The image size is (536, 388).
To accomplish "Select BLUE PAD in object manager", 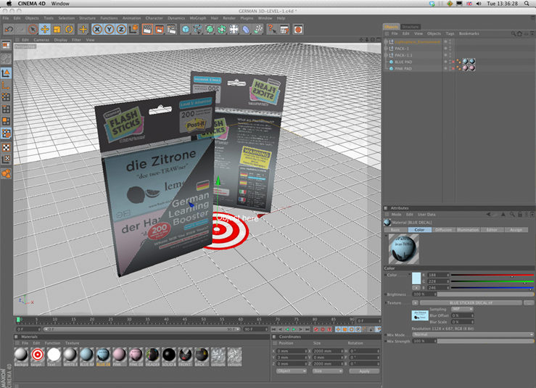I will click(403, 62).
